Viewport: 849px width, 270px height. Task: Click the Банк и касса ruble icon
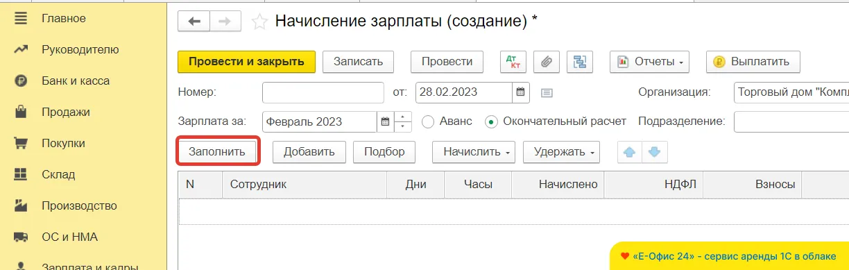coord(21,81)
